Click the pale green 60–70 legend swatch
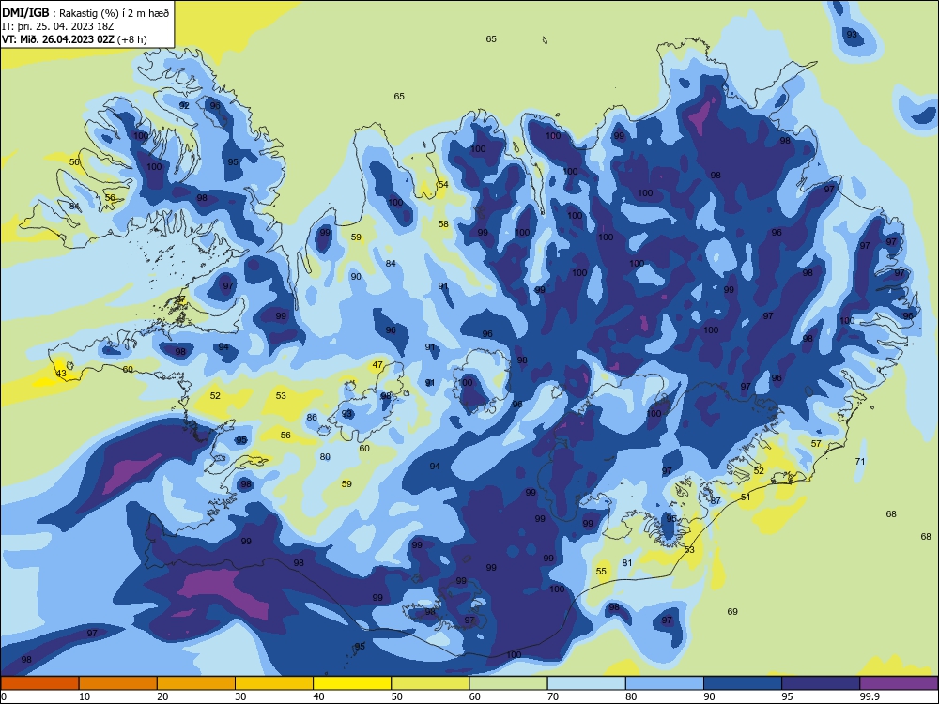 click(508, 683)
